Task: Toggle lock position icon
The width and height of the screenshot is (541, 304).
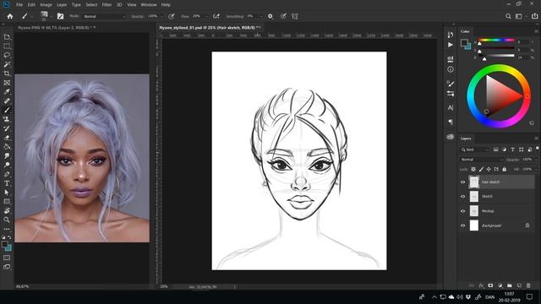Action: pyautogui.click(x=489, y=169)
